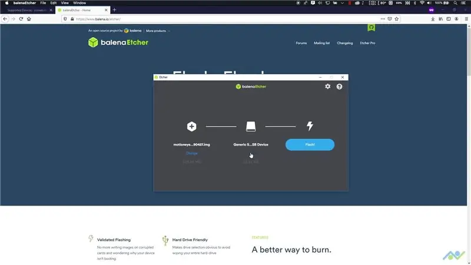Click the balenaEtcher logo inside Etcher window
This screenshot has width=471, height=265.
[x=251, y=87]
